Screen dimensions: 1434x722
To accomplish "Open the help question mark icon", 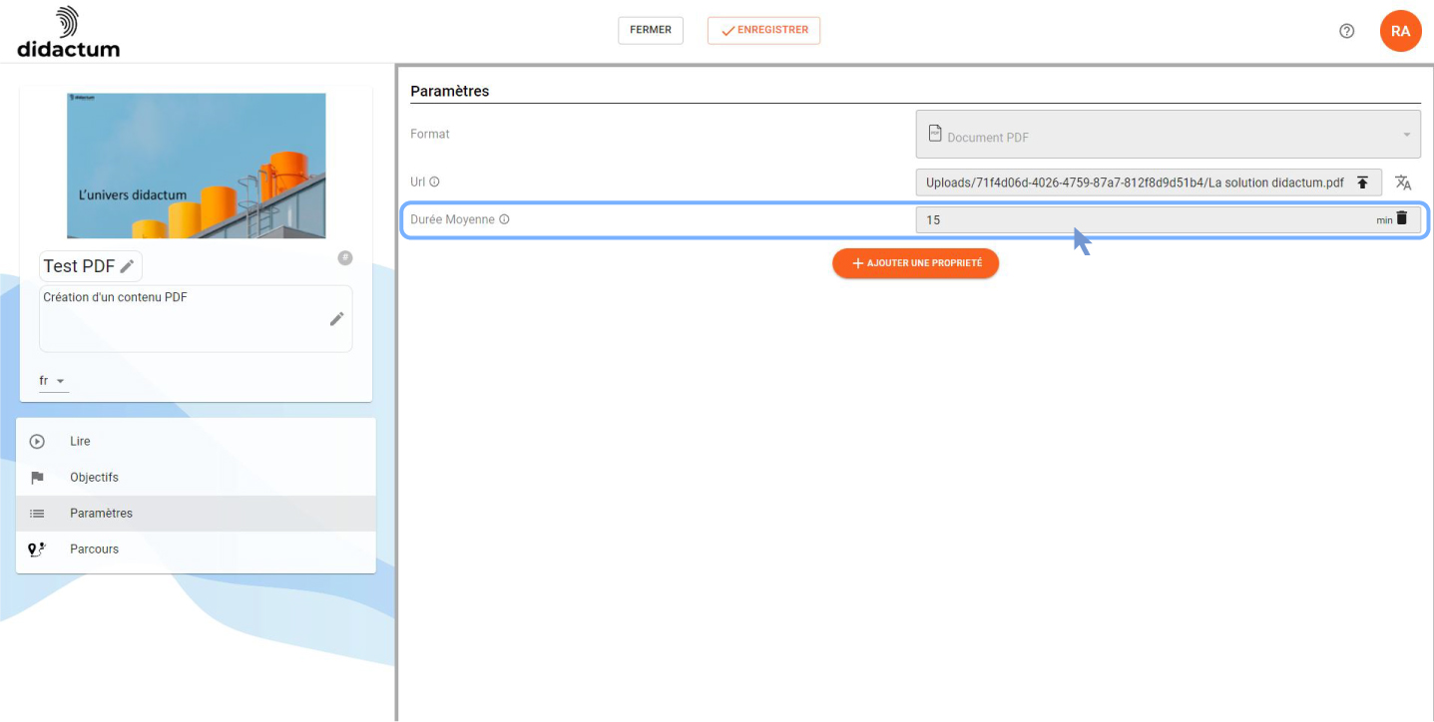I will (1347, 31).
